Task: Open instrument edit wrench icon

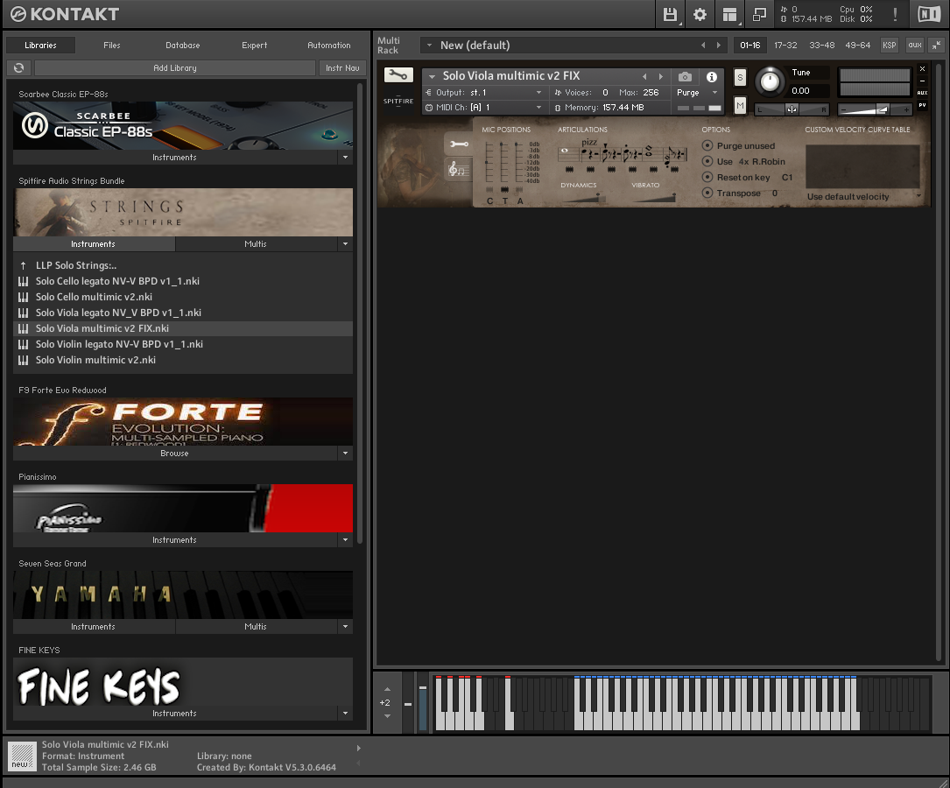Action: tap(398, 75)
